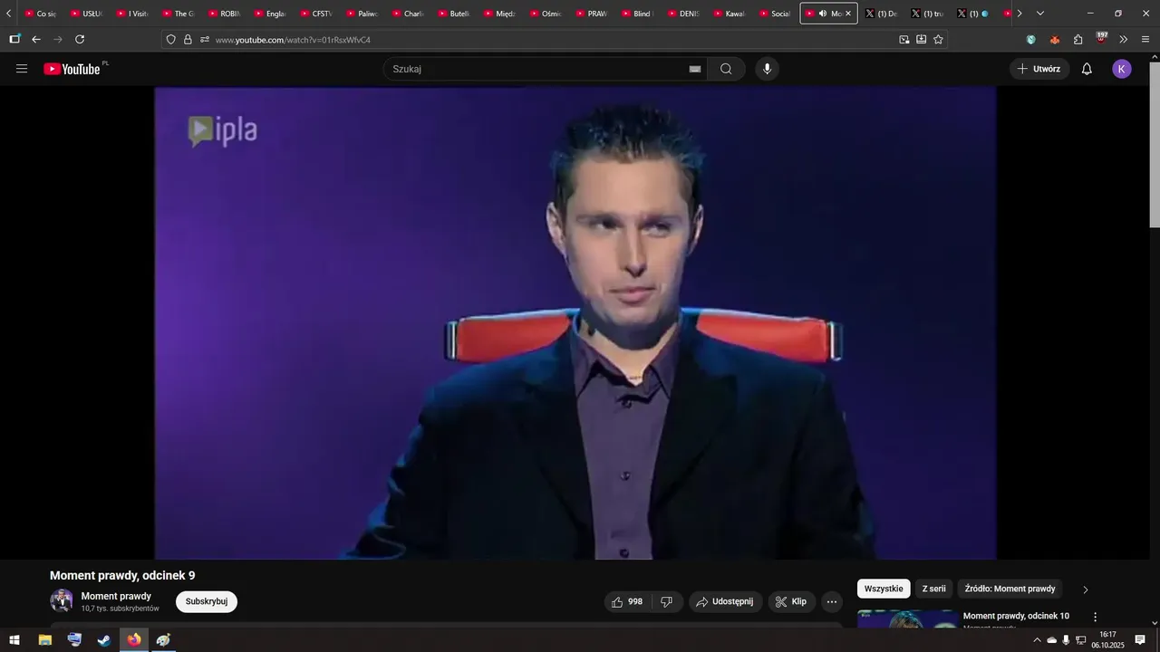
Task: Switch to the 'Blind' tab
Action: point(637,14)
